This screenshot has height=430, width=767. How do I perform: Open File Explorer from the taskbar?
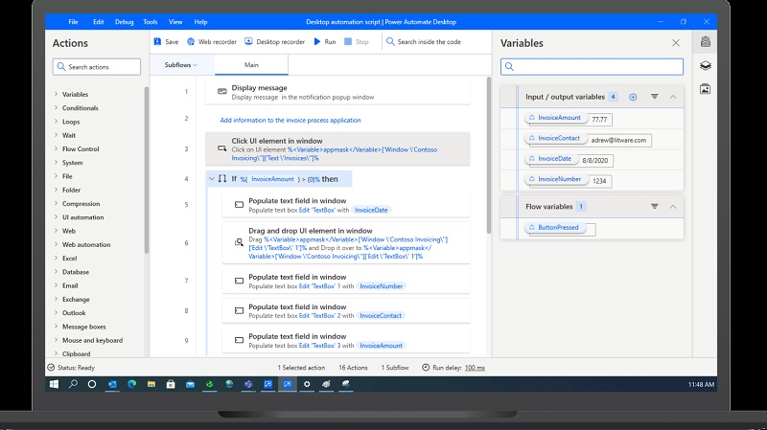pos(151,384)
